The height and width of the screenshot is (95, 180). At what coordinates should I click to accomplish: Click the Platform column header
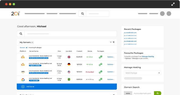23,51
